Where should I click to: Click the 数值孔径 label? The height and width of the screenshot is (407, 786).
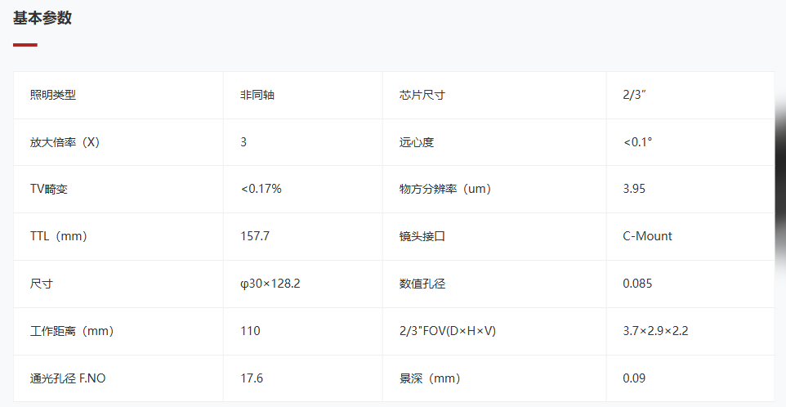[422, 284]
